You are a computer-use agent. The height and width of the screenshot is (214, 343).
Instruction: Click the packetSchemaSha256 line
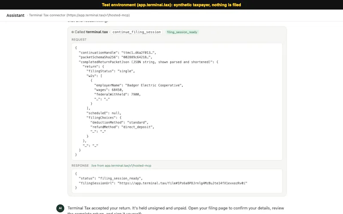tap(115, 57)
